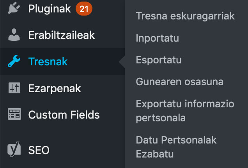Open the SEO menu label

[x=39, y=150]
